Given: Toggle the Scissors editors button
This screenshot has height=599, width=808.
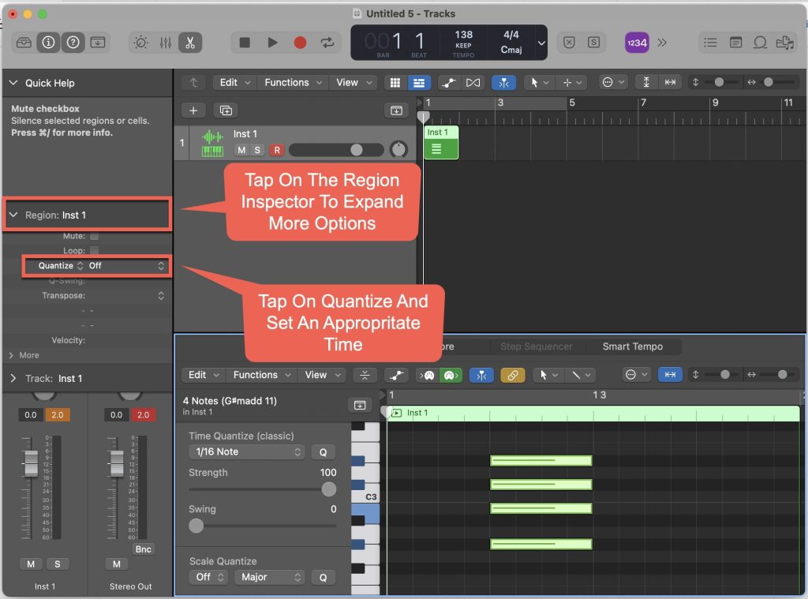Looking at the screenshot, I should [189, 43].
